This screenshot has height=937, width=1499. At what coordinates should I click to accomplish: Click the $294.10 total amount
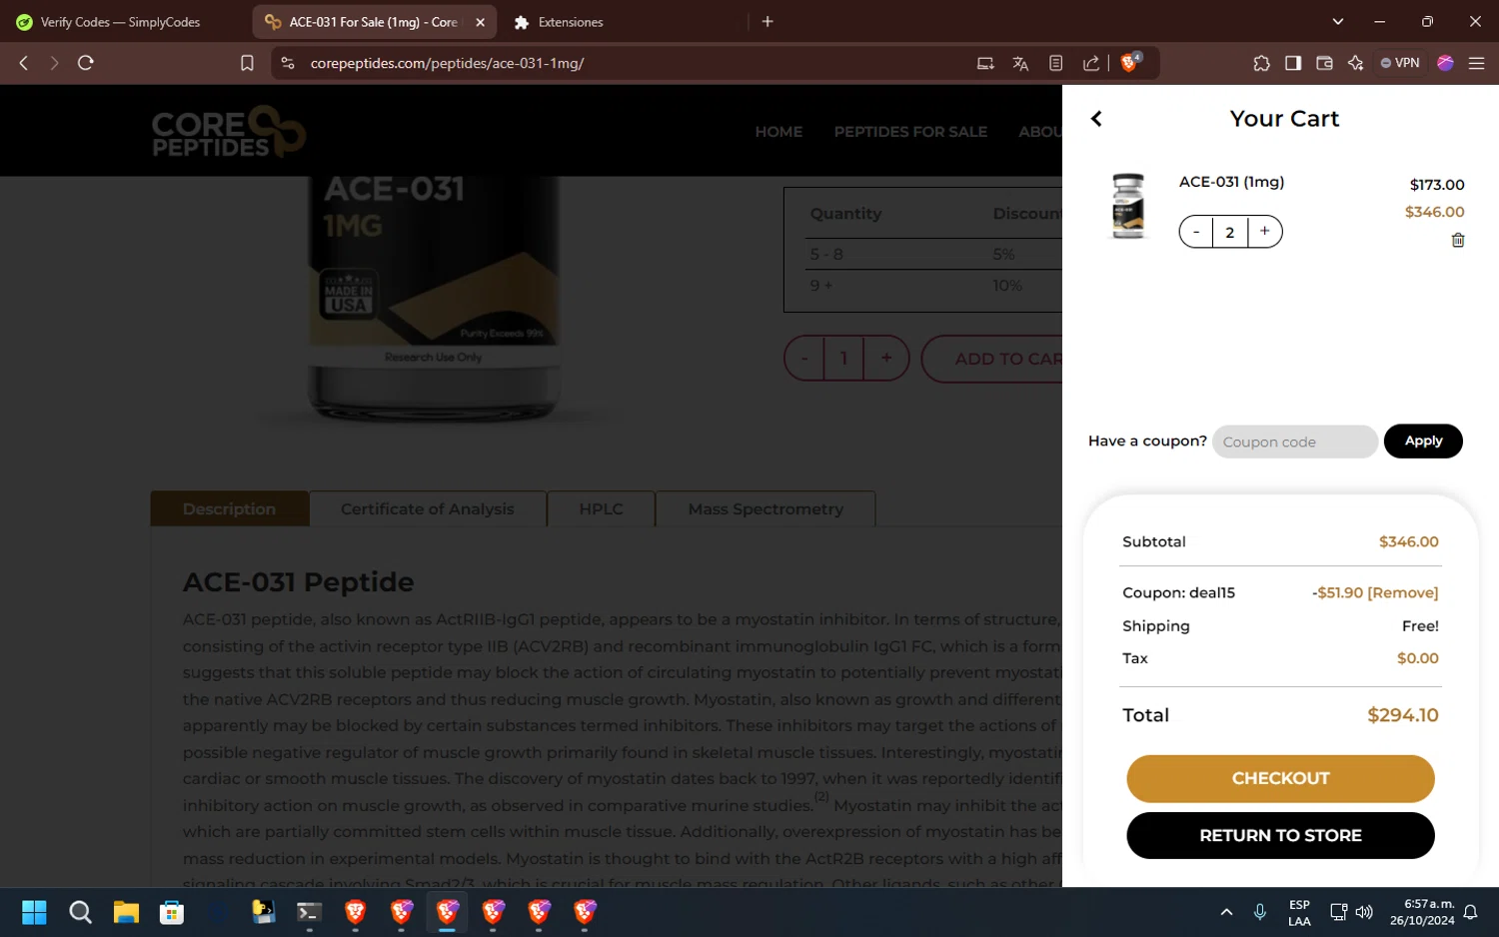click(1403, 715)
